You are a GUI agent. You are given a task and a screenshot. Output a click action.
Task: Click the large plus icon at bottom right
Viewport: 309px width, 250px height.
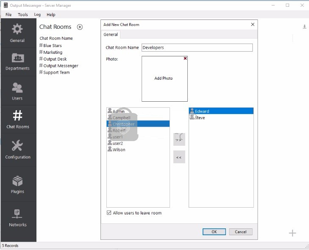[292, 233]
